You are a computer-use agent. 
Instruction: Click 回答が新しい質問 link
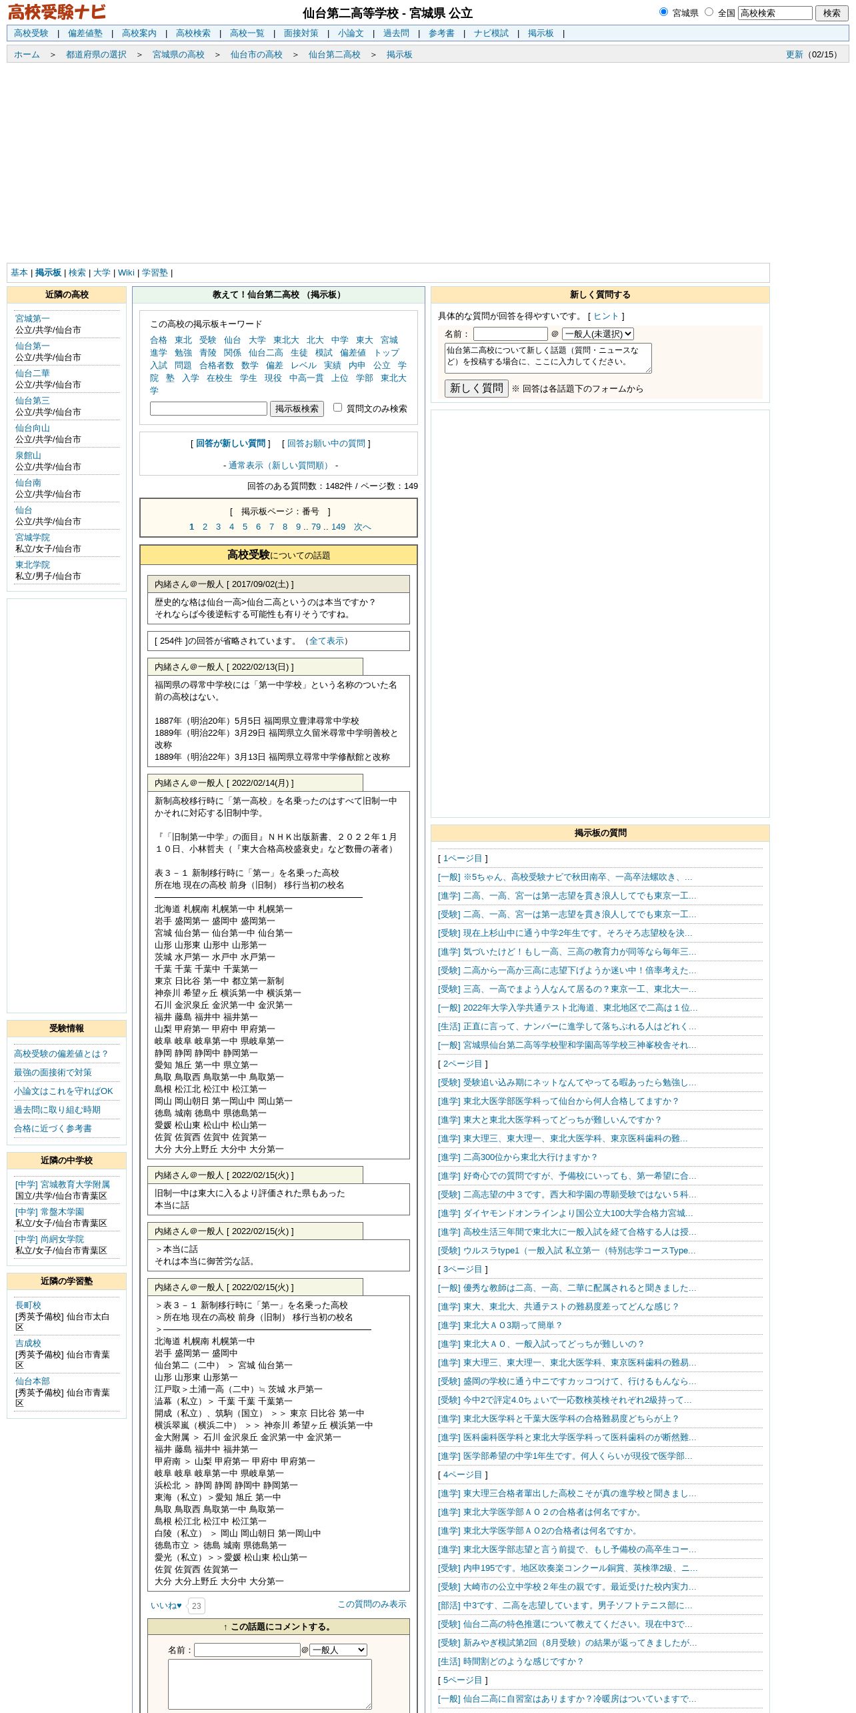point(230,444)
